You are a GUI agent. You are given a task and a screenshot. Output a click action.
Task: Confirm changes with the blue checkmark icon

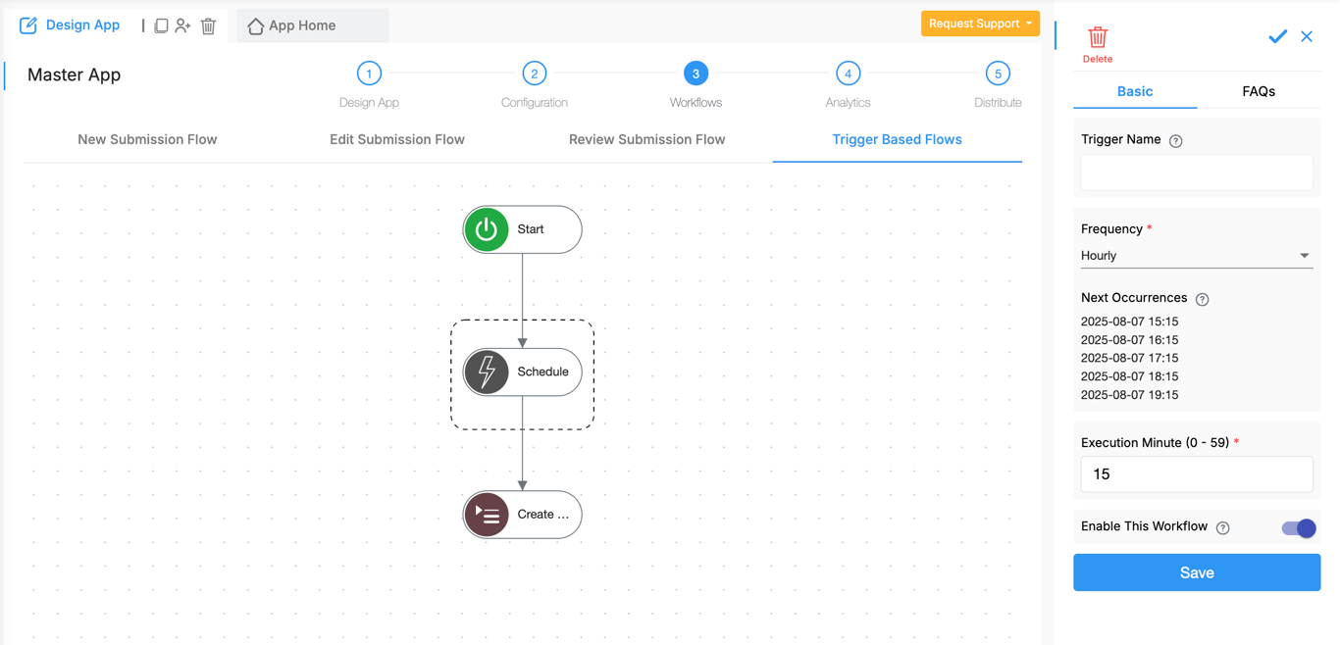(1277, 36)
